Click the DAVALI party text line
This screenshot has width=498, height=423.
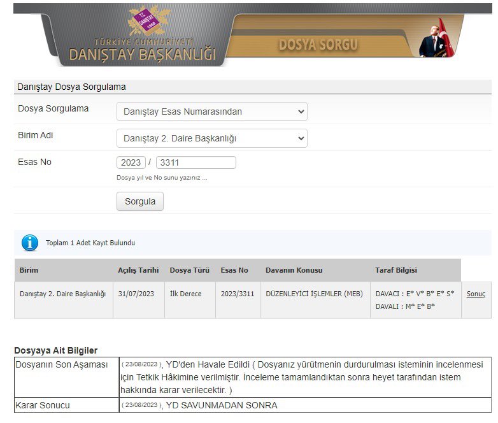405,306
